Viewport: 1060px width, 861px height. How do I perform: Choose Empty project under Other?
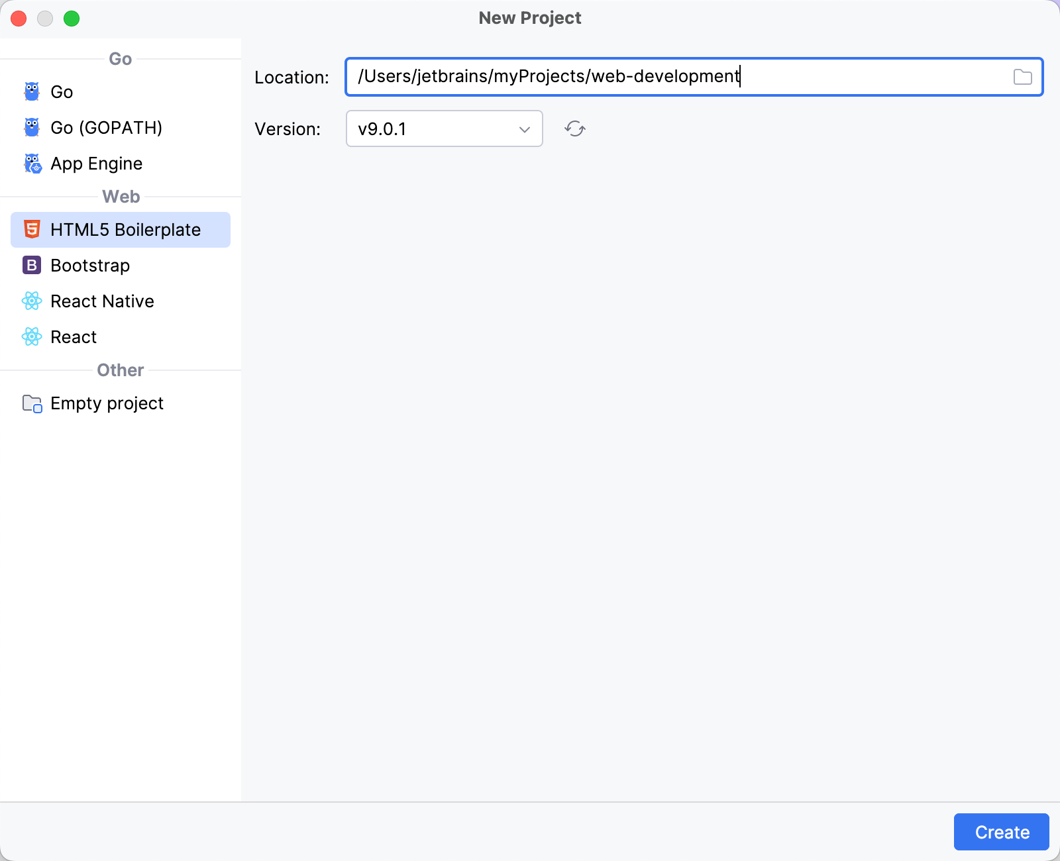107,403
